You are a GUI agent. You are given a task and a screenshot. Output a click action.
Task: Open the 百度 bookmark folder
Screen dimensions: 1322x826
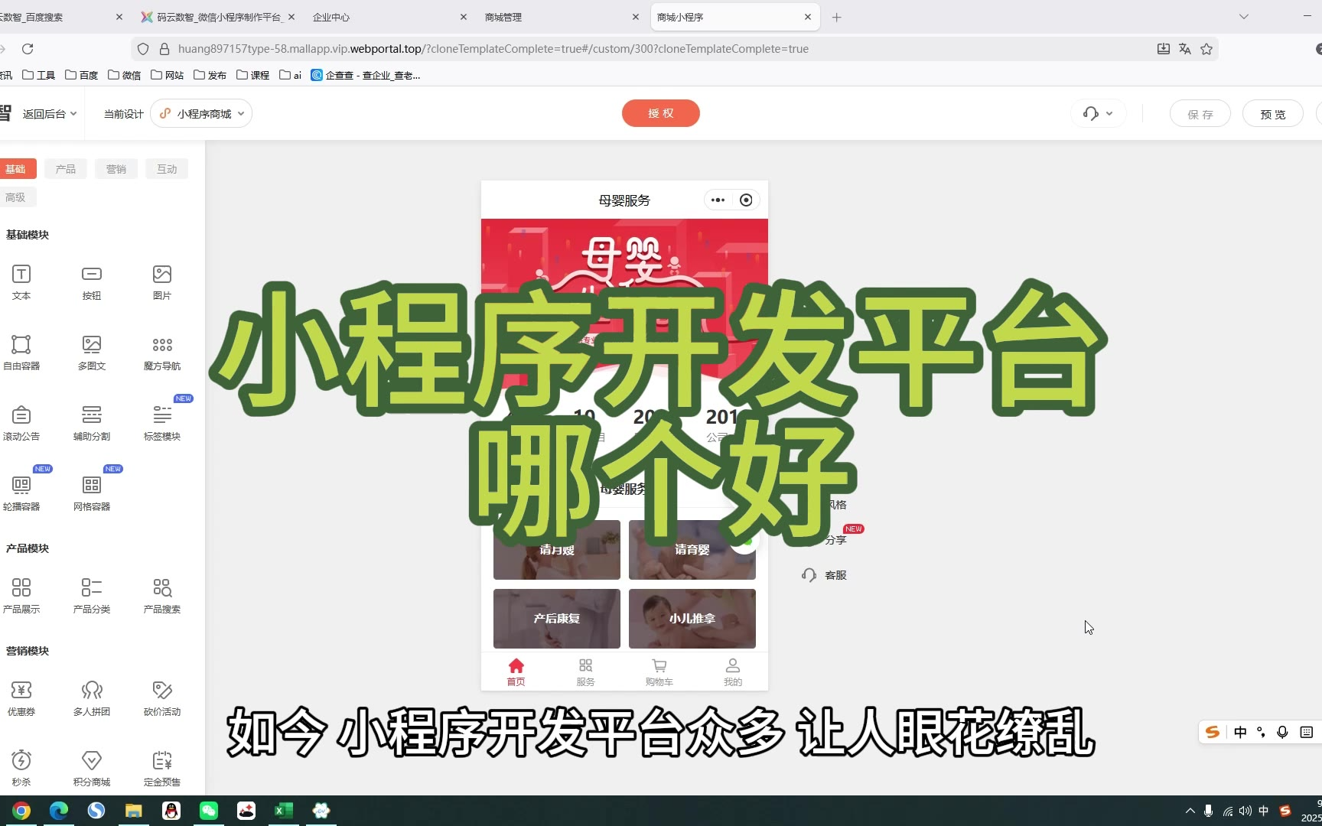coord(82,75)
